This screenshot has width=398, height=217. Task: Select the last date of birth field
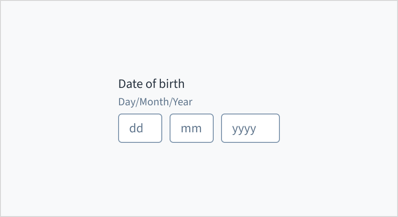pos(250,128)
